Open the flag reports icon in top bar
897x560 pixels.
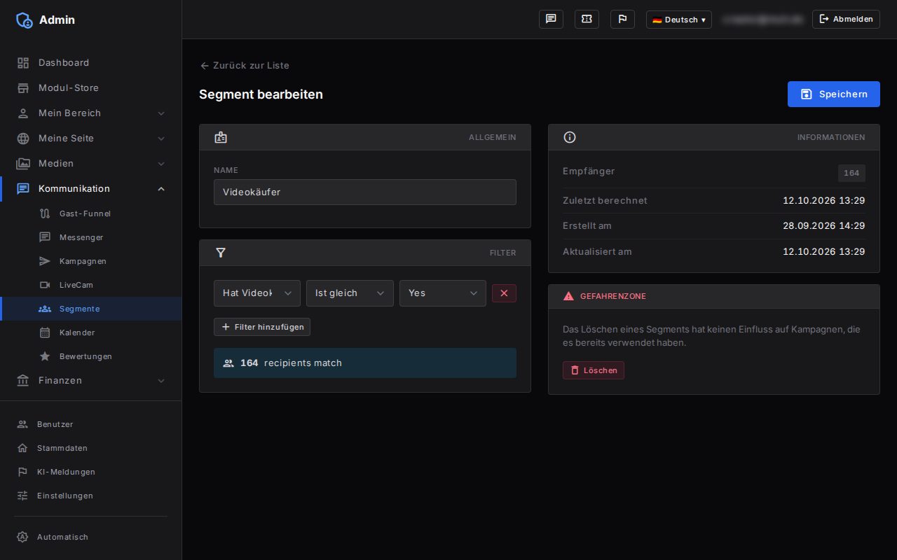622,19
